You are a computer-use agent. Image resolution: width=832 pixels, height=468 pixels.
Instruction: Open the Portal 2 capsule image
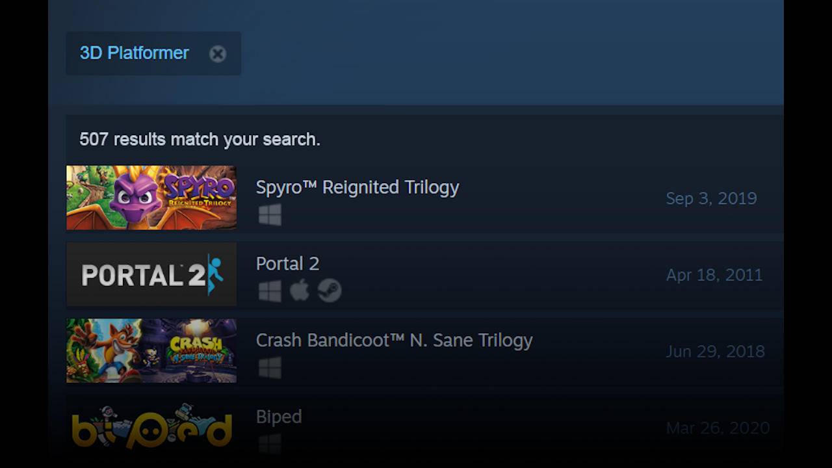tap(151, 274)
